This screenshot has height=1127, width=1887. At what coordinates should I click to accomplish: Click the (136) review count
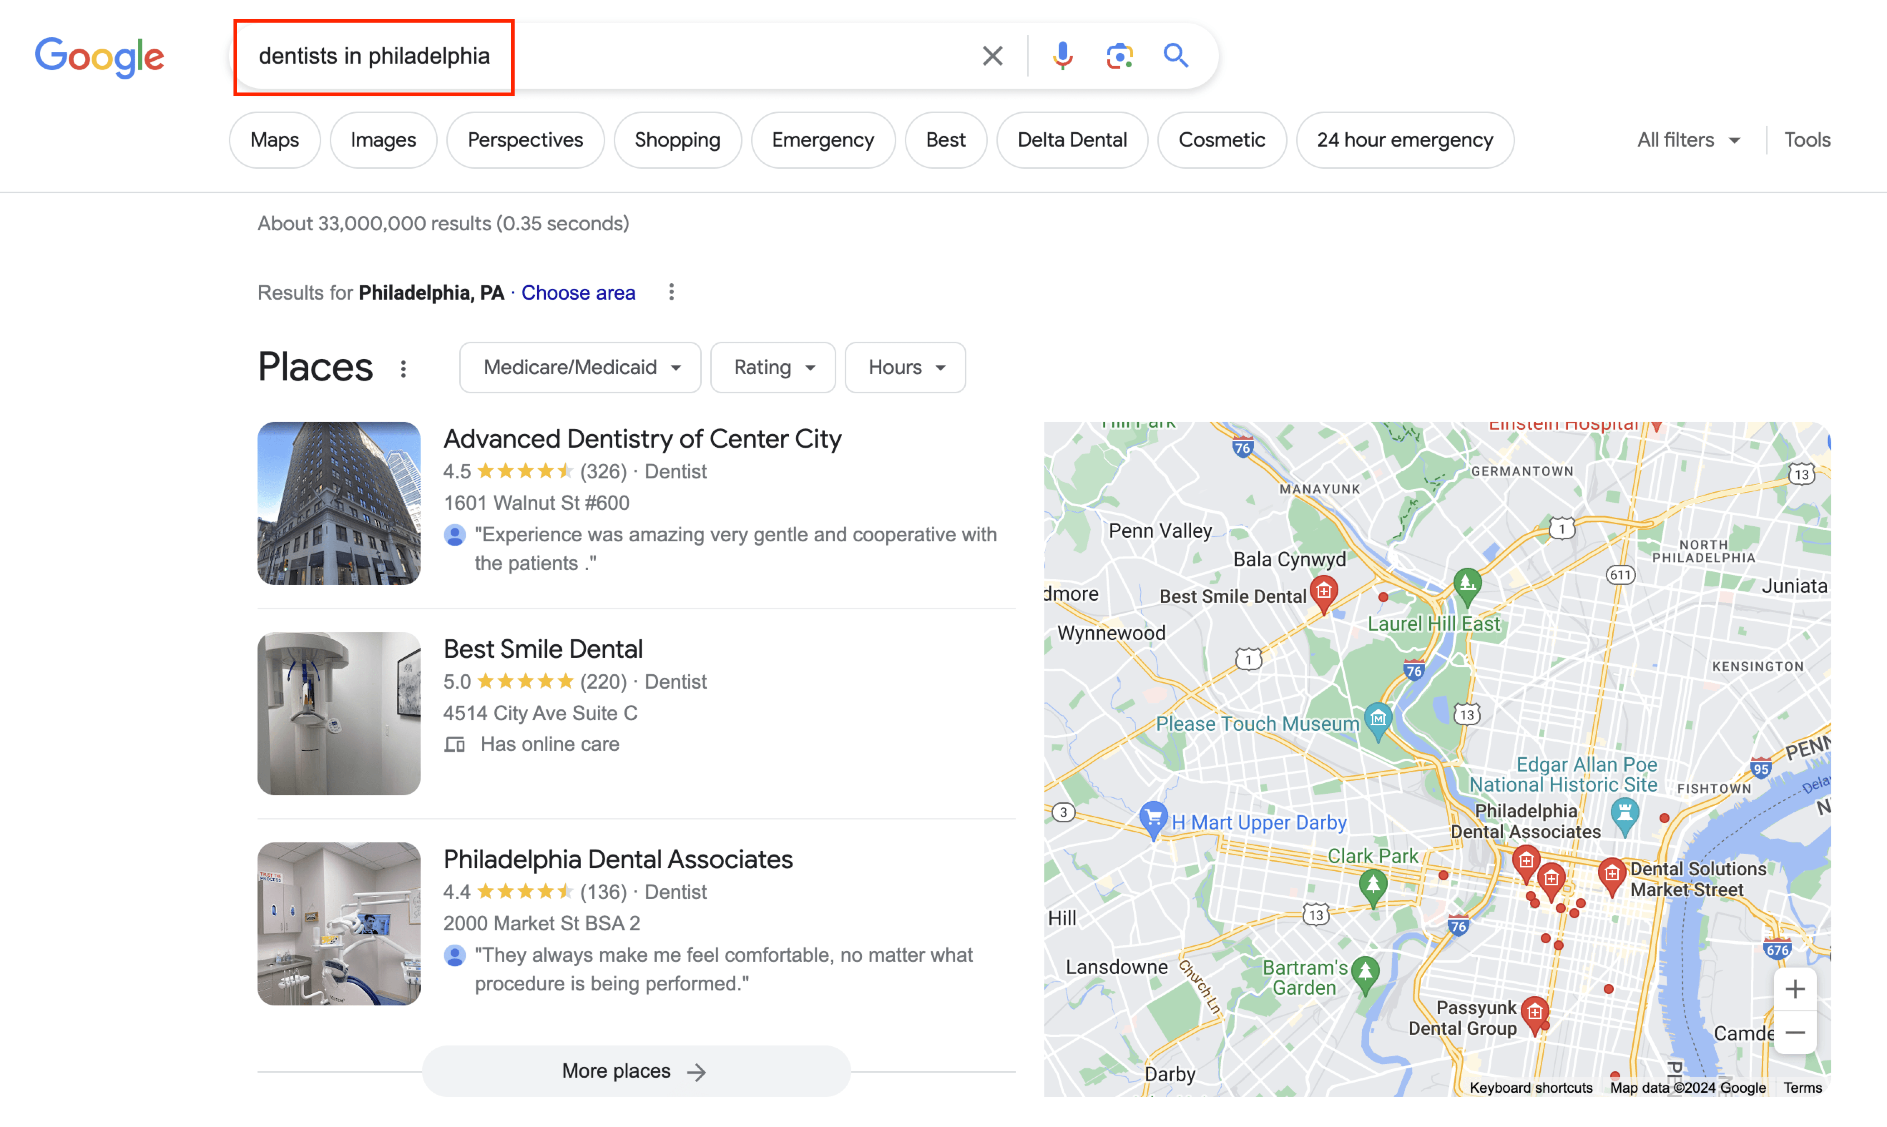pos(603,892)
